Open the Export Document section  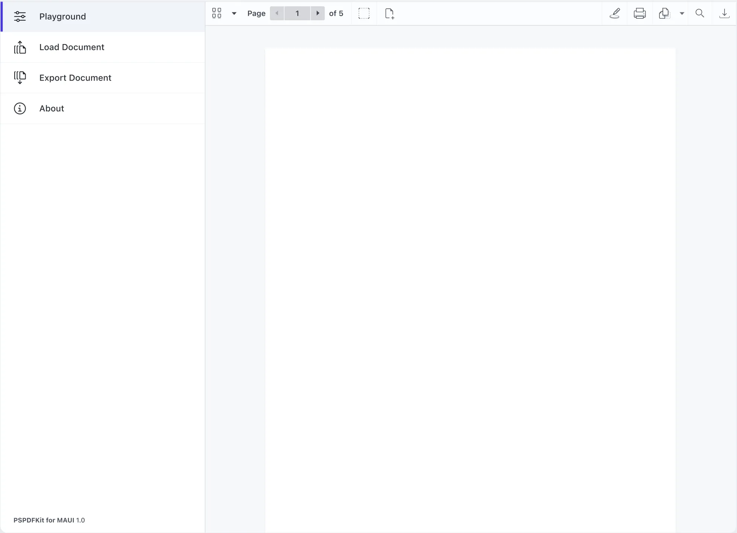coord(75,78)
